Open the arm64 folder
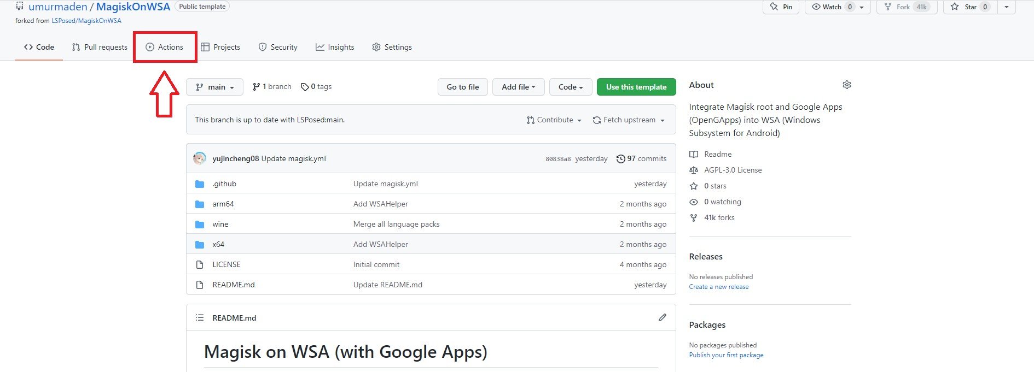The width and height of the screenshot is (1034, 372). (x=223, y=204)
